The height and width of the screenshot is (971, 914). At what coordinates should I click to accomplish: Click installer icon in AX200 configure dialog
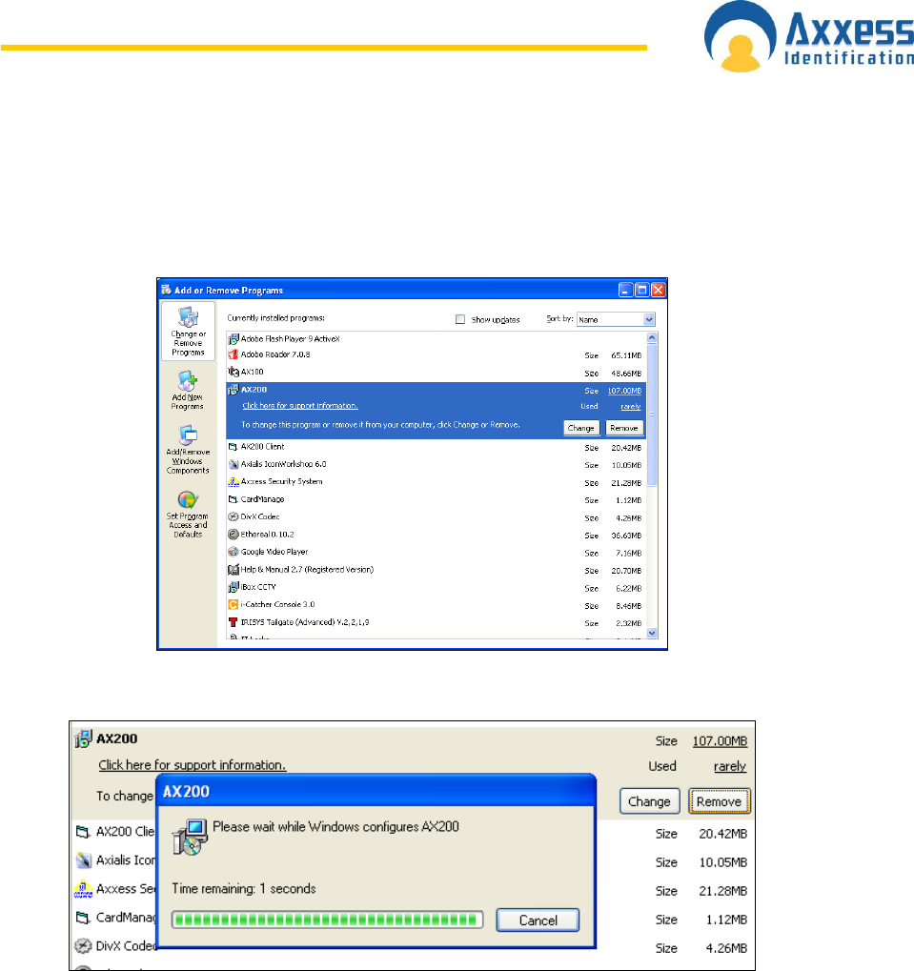click(x=190, y=837)
